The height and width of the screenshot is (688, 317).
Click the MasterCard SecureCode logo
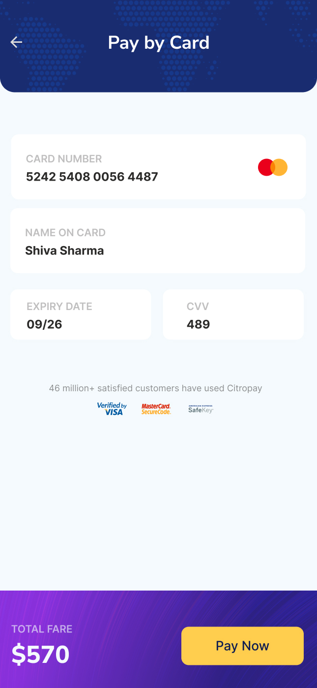[x=156, y=409]
